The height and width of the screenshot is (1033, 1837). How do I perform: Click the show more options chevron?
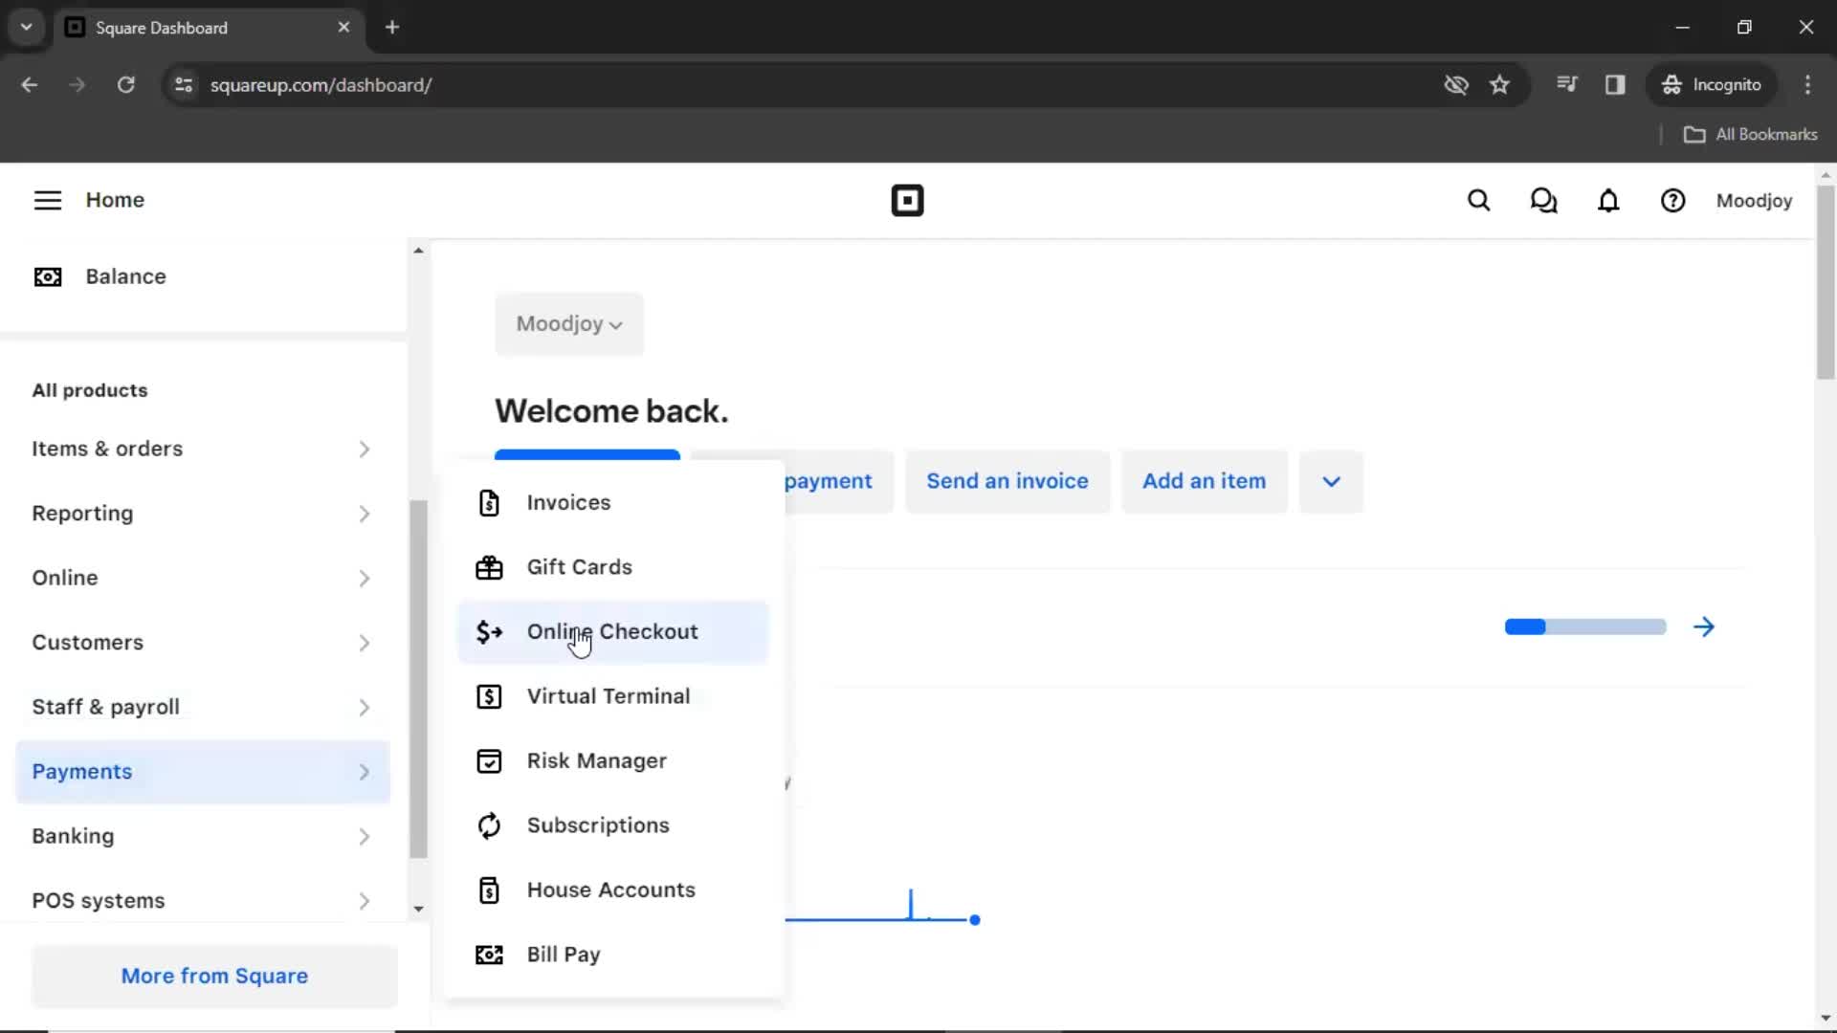click(1331, 480)
